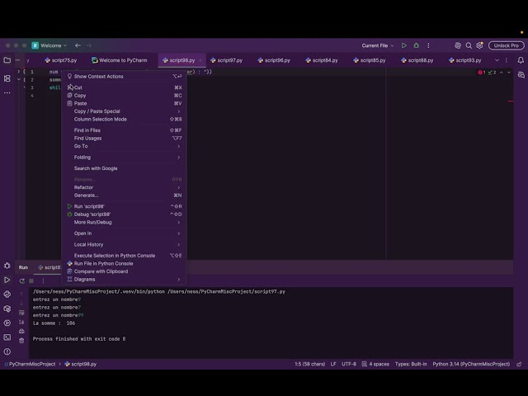Image resolution: width=528 pixels, height=396 pixels.
Task: Choose Cut from context menu
Action: [125, 87]
